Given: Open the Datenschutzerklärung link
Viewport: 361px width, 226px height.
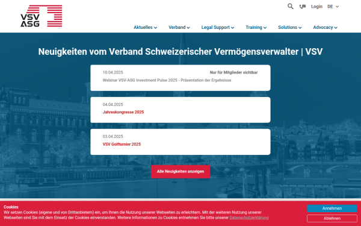Looking at the screenshot, I should click(249, 218).
